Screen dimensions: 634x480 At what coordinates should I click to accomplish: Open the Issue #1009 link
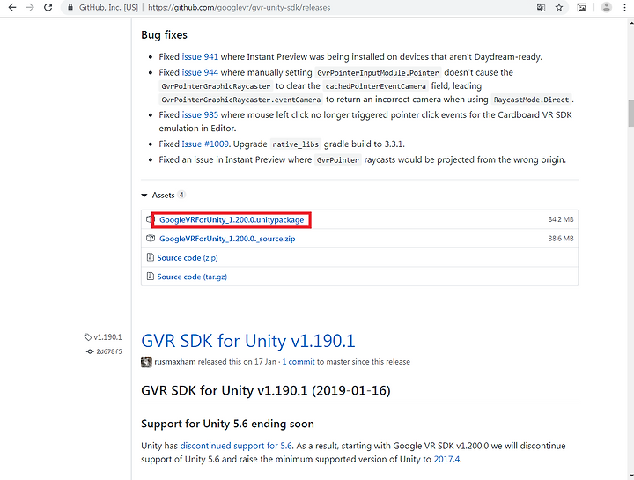click(205, 144)
